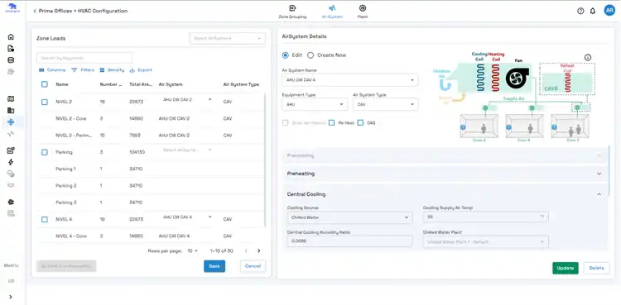Expand the Preheating section
This screenshot has width=621, height=305.
coord(445,174)
